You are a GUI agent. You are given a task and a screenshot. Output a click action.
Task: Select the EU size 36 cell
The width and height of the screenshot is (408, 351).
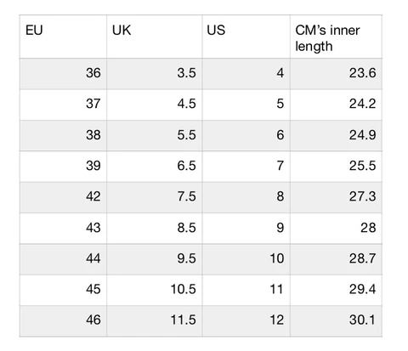pos(63,74)
